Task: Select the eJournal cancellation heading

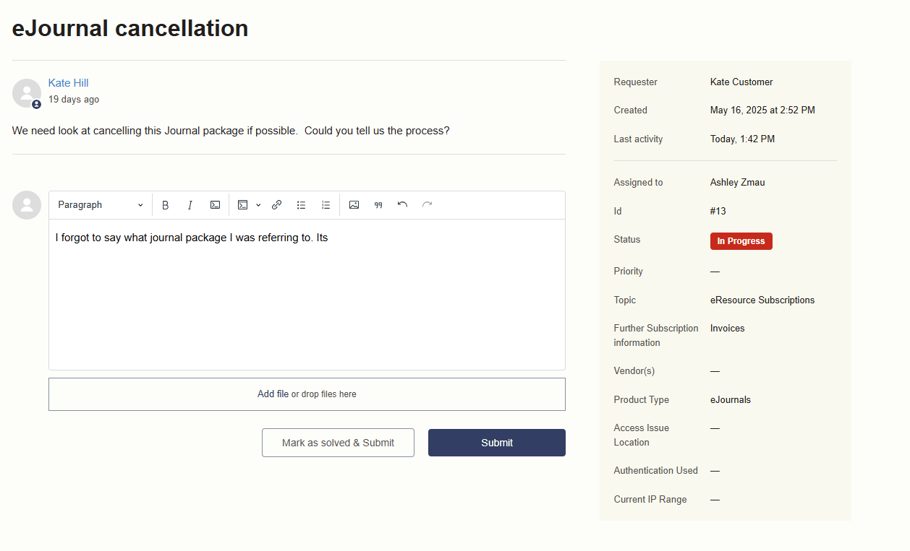Action: (x=130, y=28)
